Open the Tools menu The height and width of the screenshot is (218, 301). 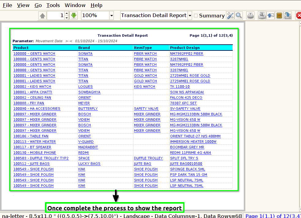tap(53, 5)
